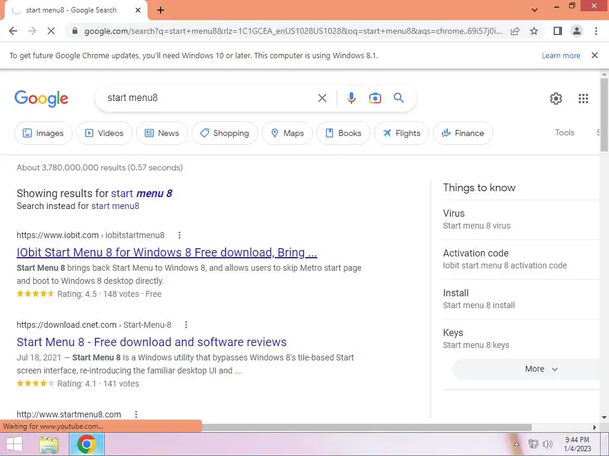
Task: Open search Tools options
Action: click(x=564, y=132)
